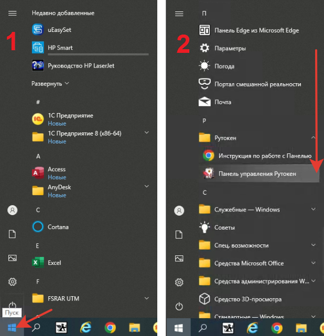Launch Internet Explorer from left taskbar
324x336 pixels.
pos(85,328)
